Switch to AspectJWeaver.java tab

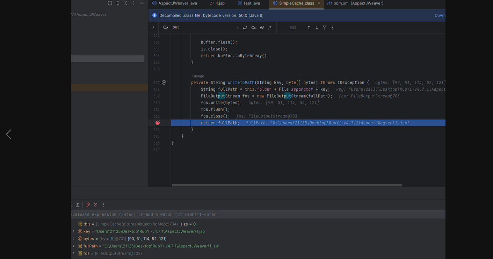coord(174,3)
